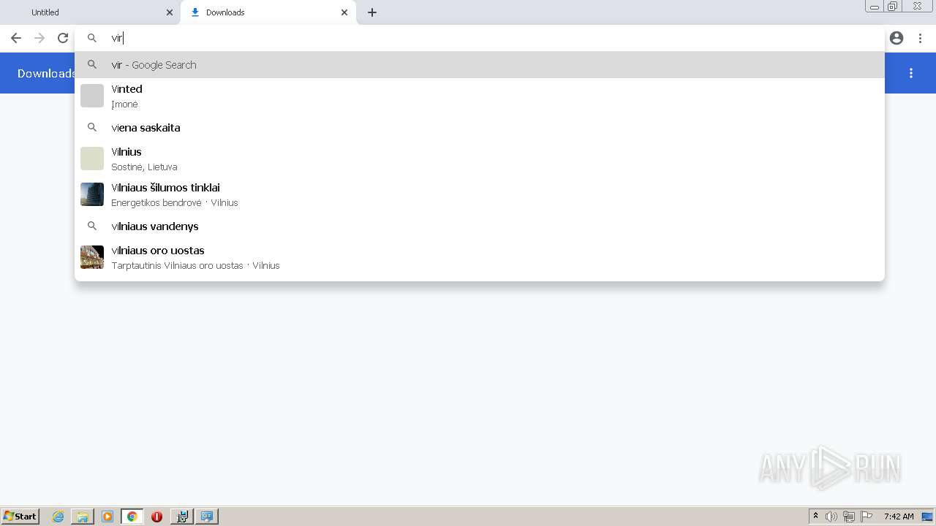The image size is (936, 526).
Task: Launch Internet Explorer from the taskbar
Action: point(58,517)
